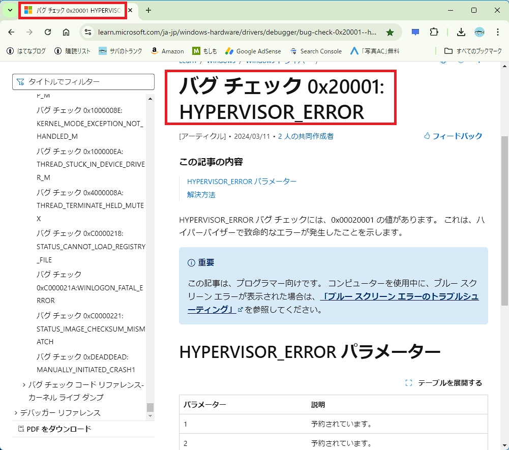509x450 pixels.
Task: Open 0xC000021A WINLOGON_FATAL_ERROR sidebar item
Action: (90, 287)
